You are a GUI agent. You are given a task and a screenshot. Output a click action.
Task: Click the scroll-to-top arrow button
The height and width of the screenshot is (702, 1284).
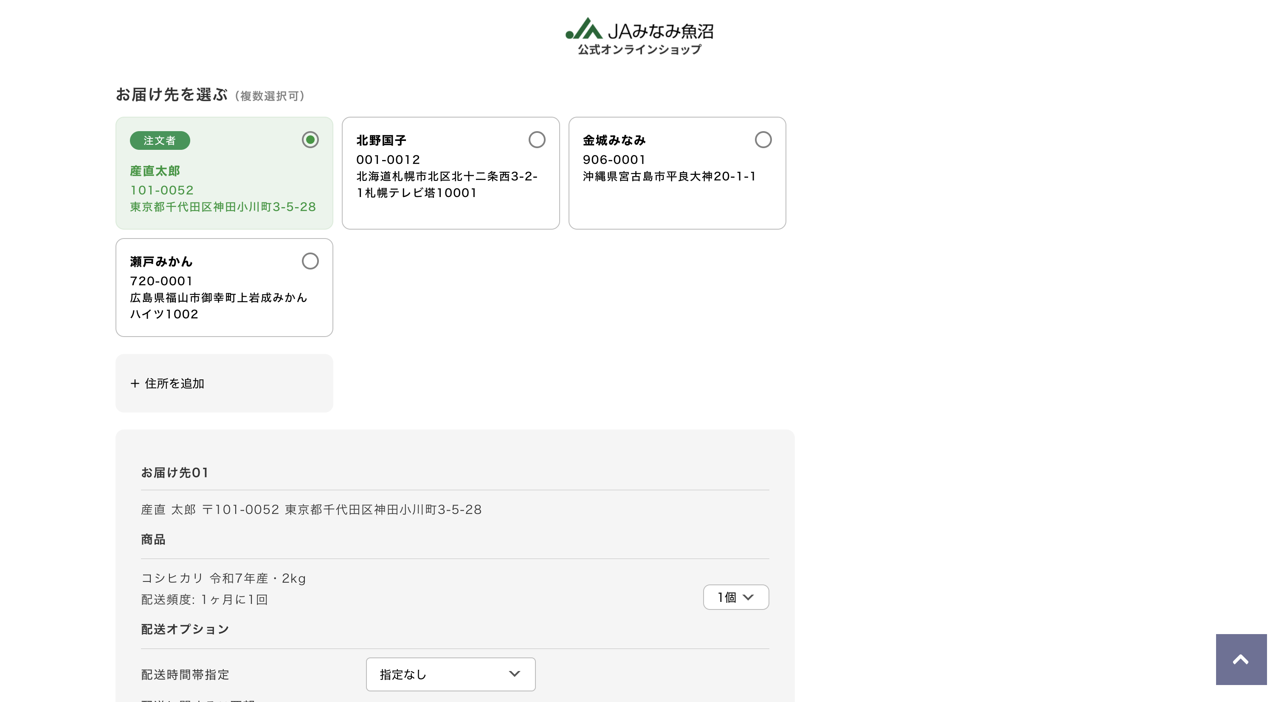[1242, 659]
